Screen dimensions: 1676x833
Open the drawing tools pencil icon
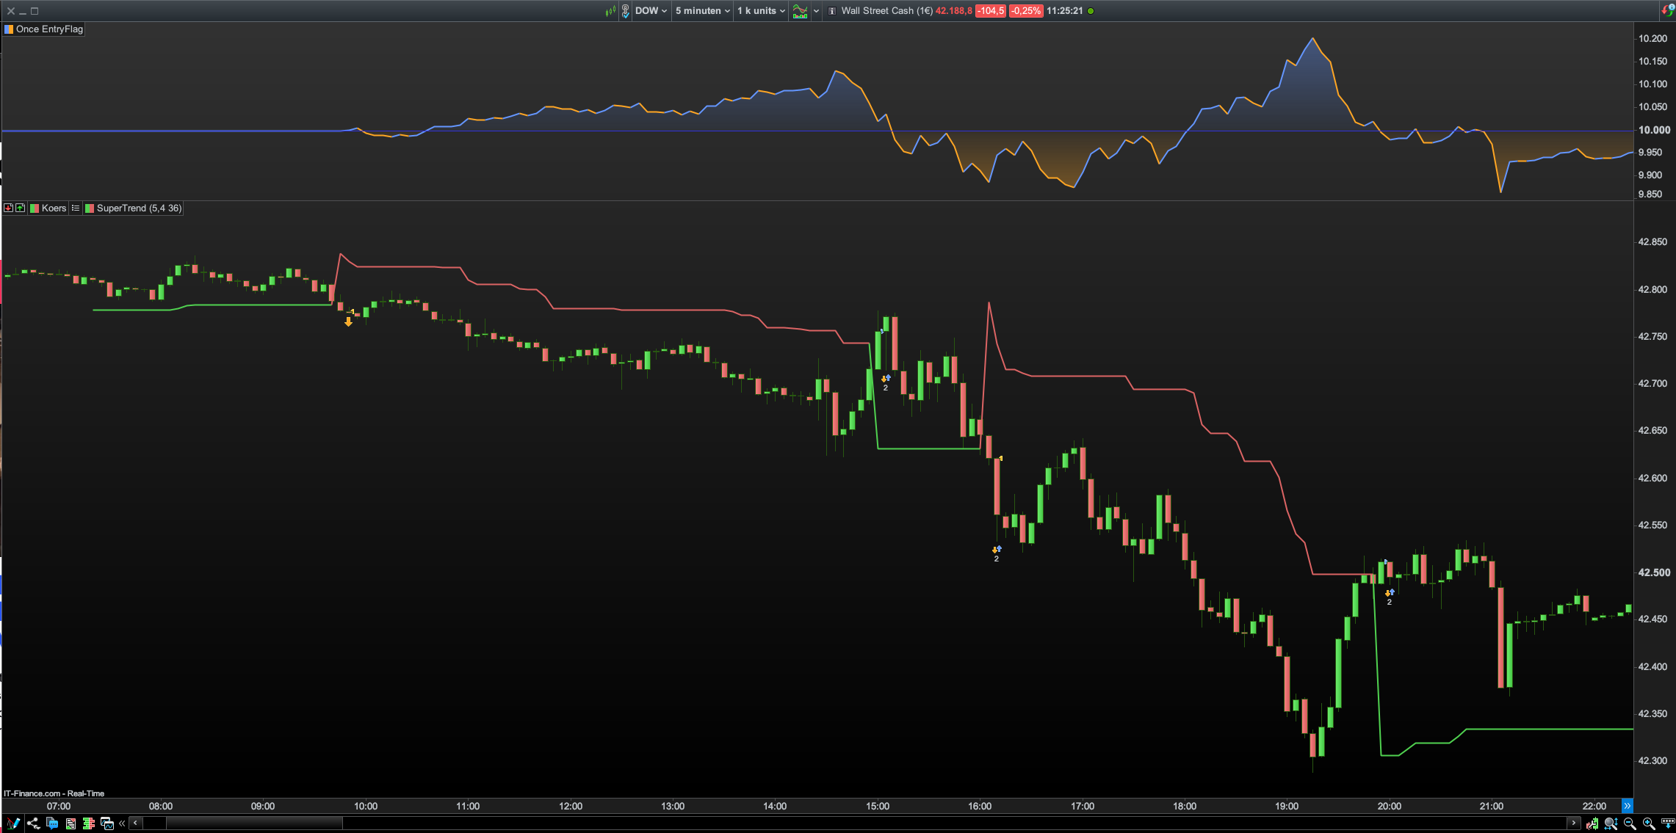pos(13,823)
